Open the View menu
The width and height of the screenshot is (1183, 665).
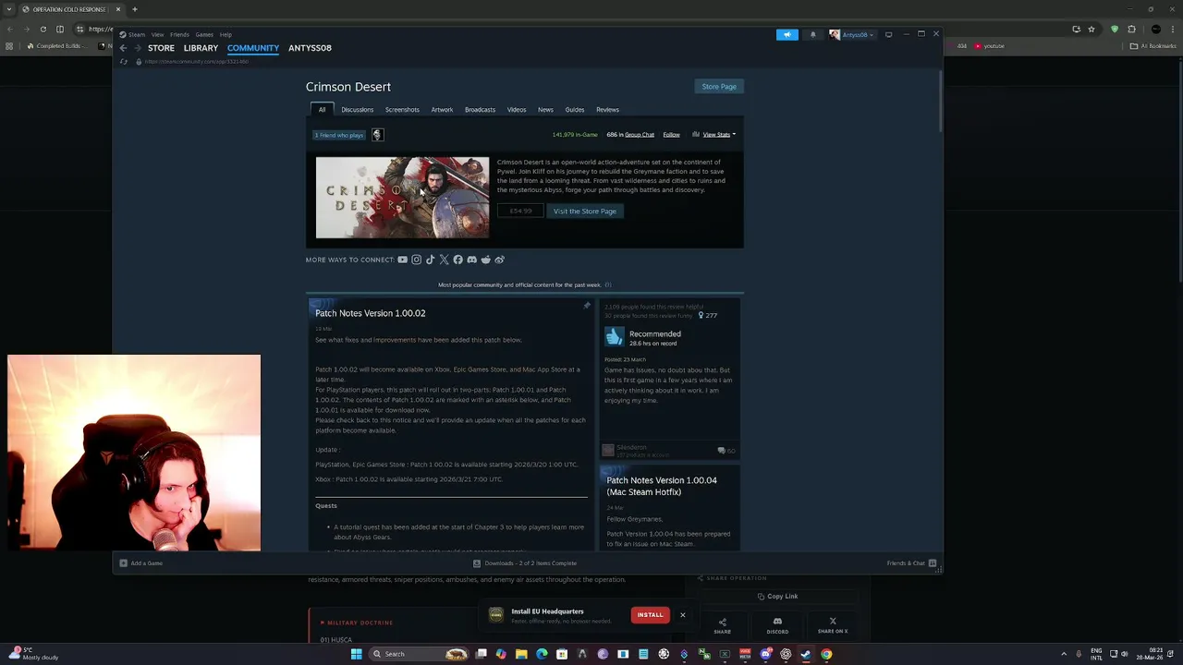[x=157, y=35]
